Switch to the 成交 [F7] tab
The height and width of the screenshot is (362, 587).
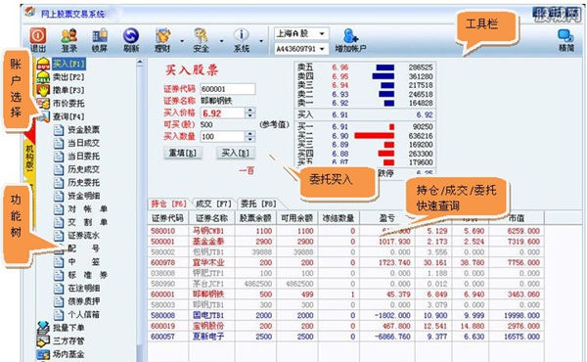pyautogui.click(x=213, y=204)
